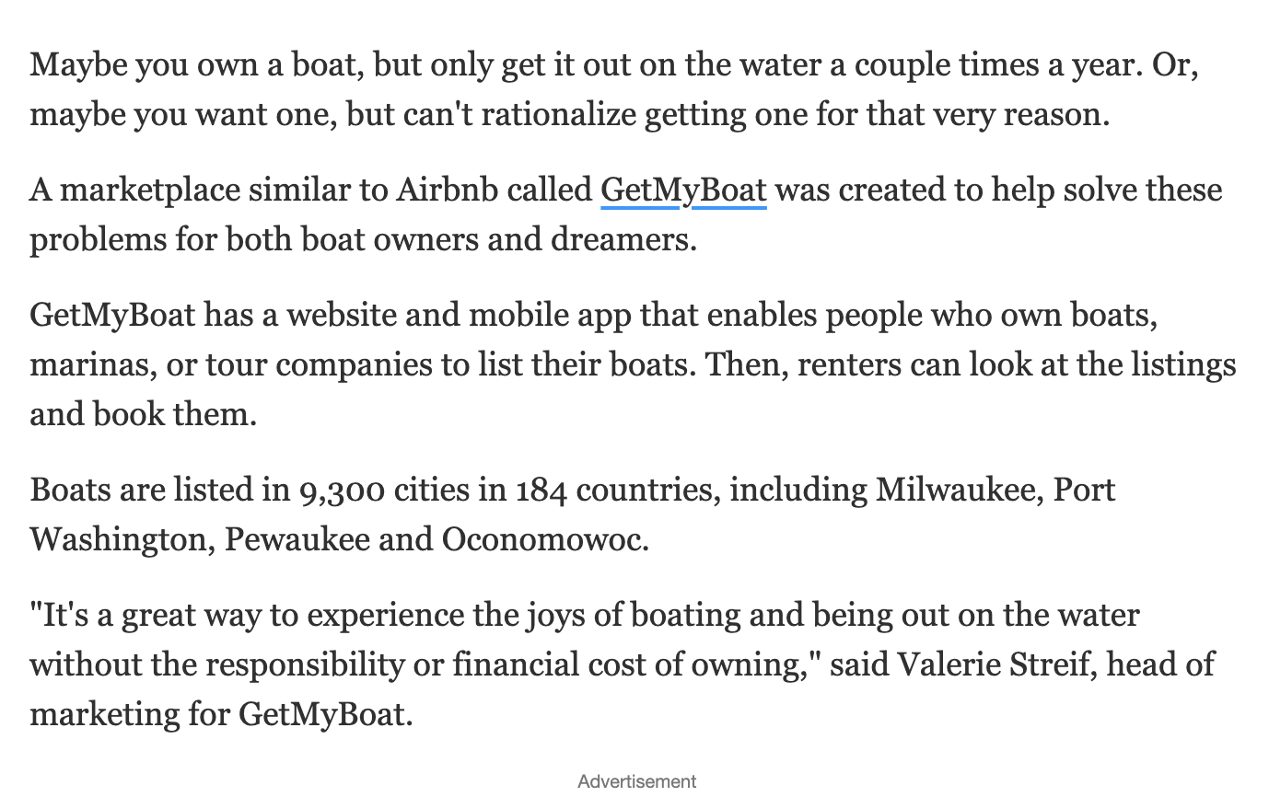Click the paragraph starting 'Maybe you own a boat'

(x=613, y=90)
